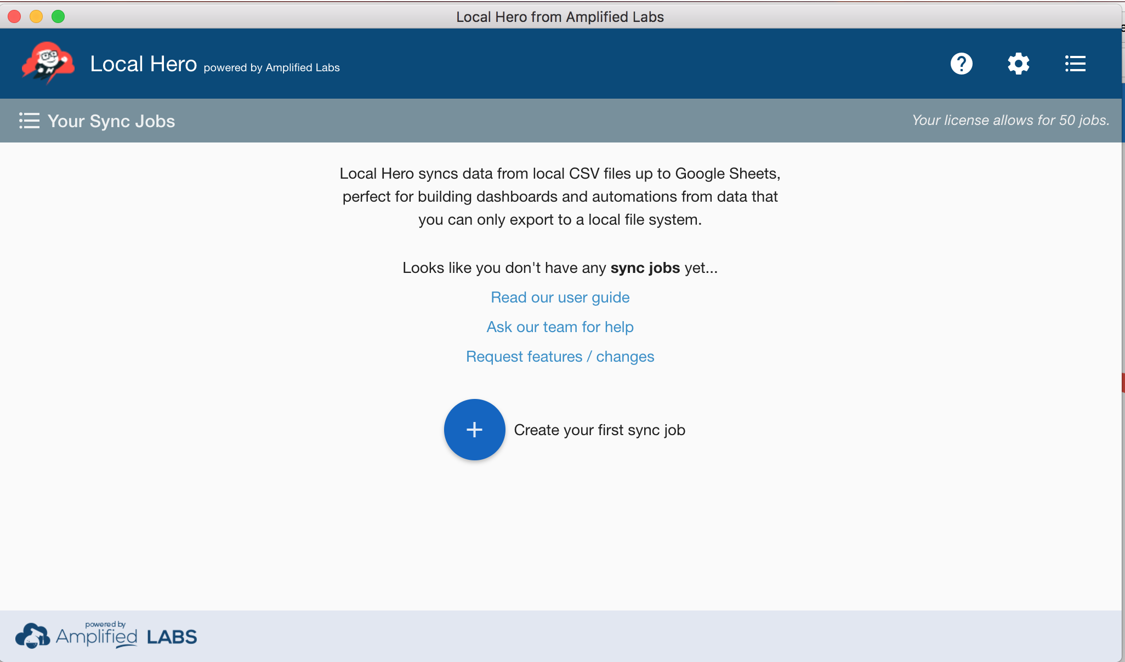Click the Local Hero title text
The image size is (1125, 662).
click(143, 64)
